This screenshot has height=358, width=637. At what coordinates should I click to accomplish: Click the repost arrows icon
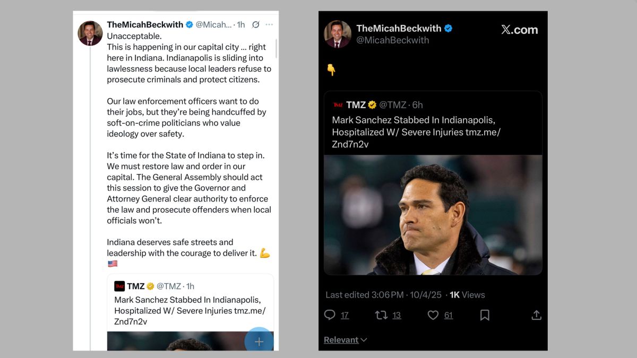381,315
